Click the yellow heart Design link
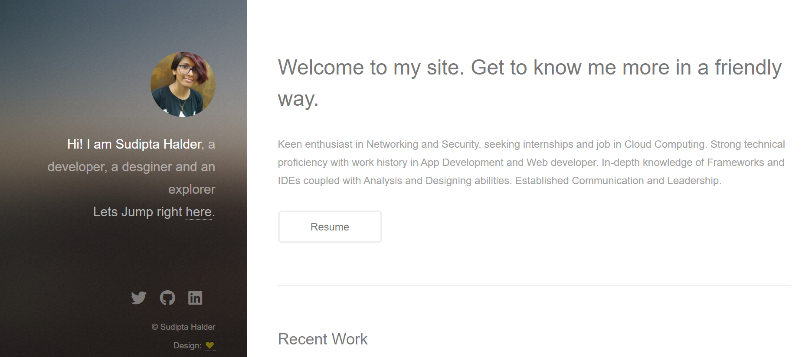Image resolution: width=802 pixels, height=357 pixels. [210, 345]
